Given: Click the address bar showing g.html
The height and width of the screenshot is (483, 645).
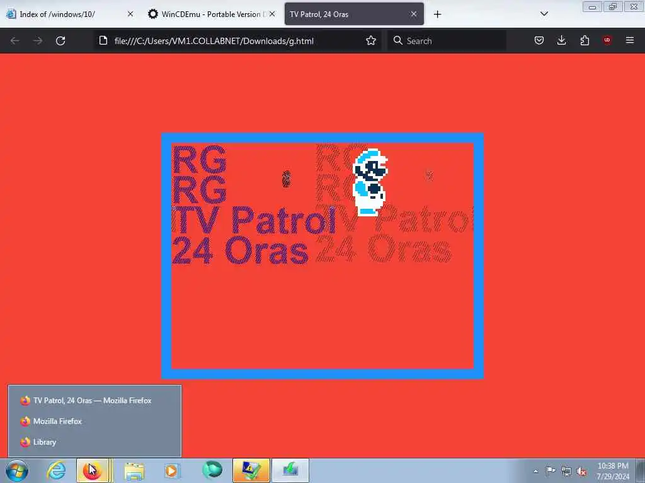Looking at the screenshot, I should (x=237, y=41).
